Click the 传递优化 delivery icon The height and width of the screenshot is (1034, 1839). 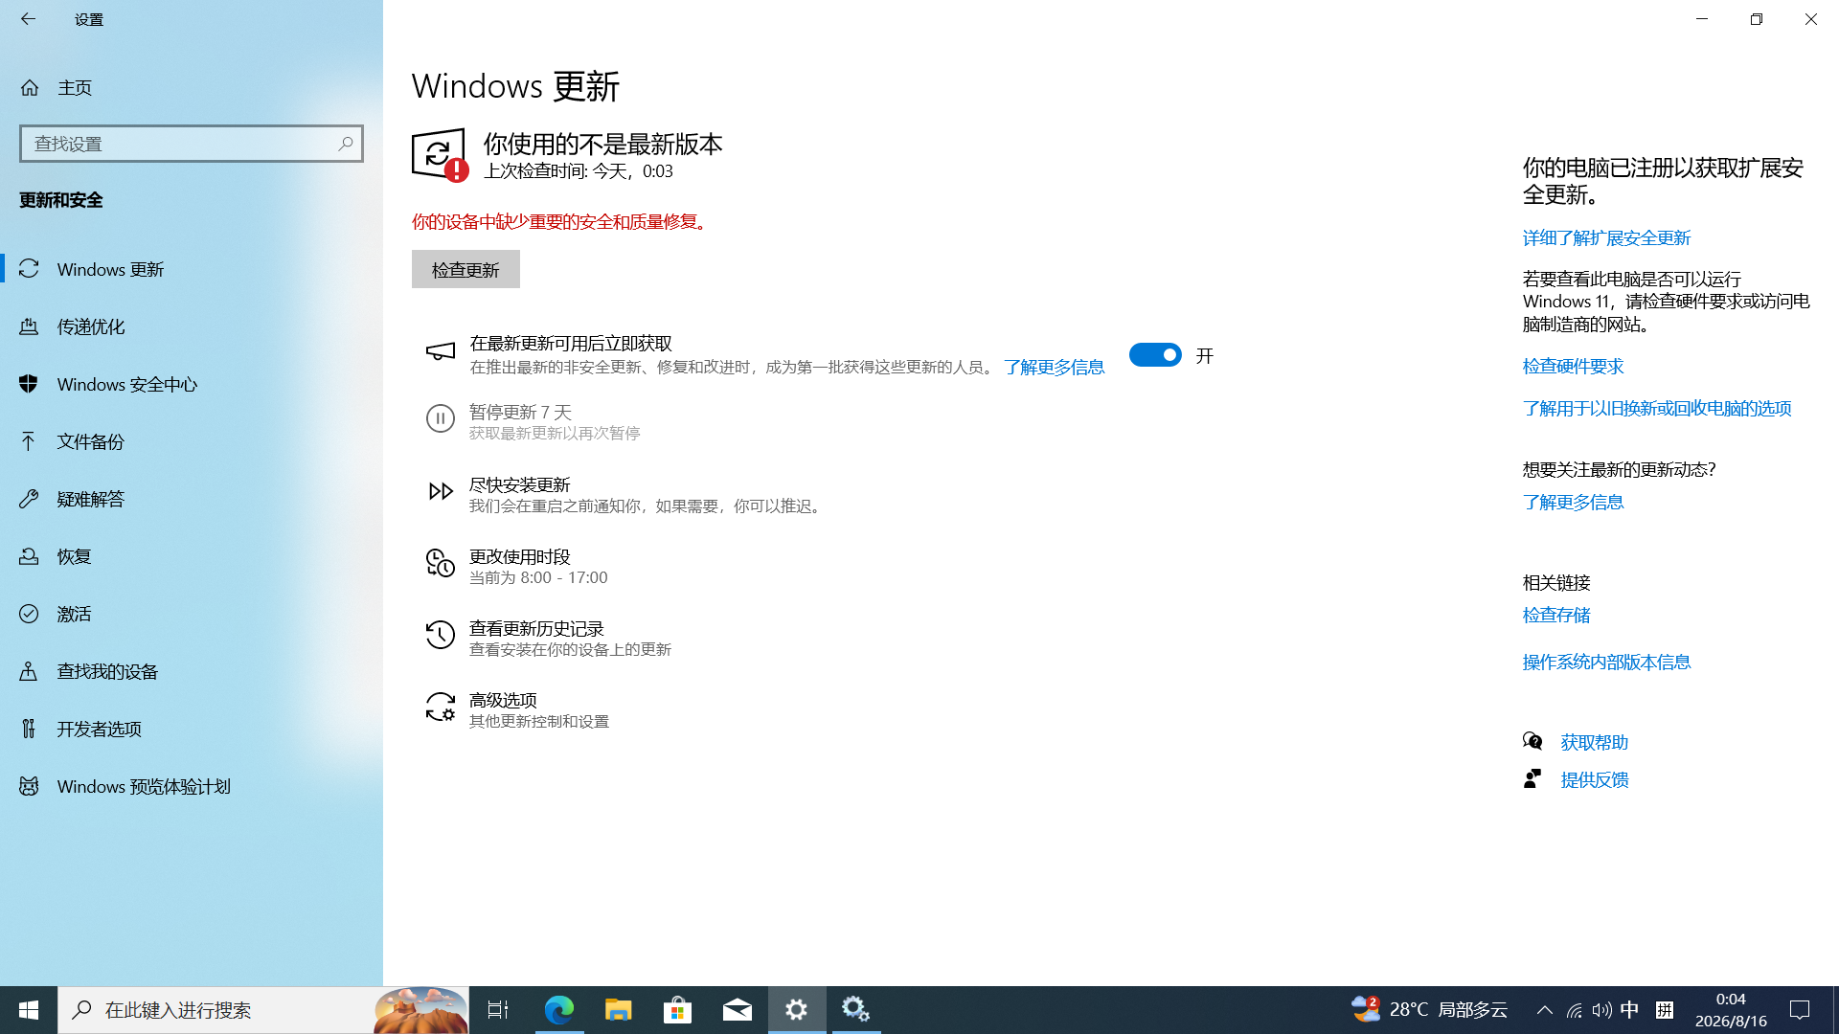pyautogui.click(x=29, y=326)
